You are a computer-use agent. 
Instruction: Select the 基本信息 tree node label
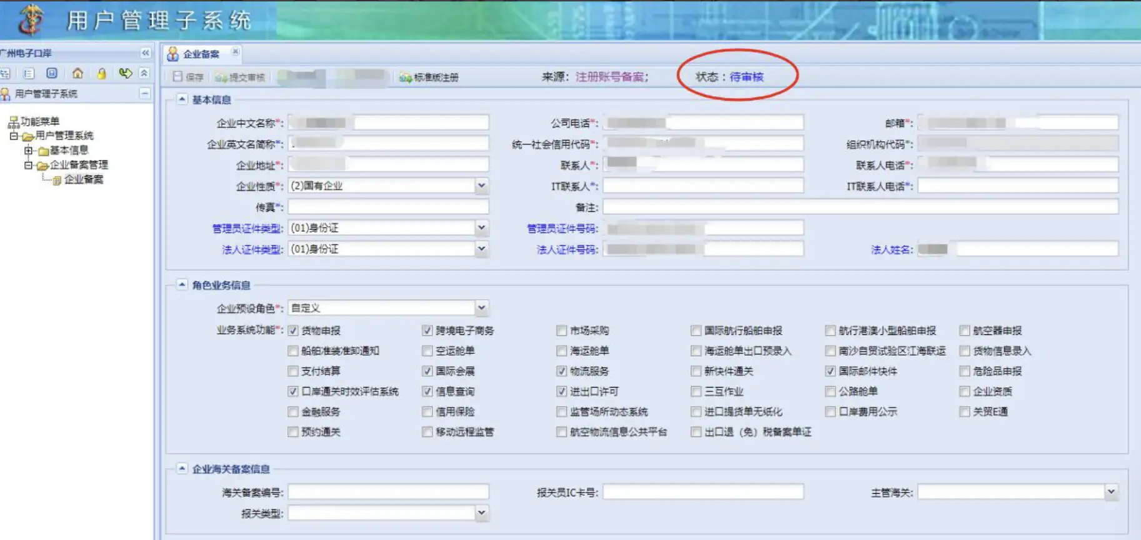pyautogui.click(x=69, y=151)
